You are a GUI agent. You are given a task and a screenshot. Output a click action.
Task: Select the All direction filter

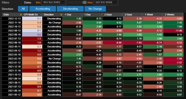click(23, 9)
